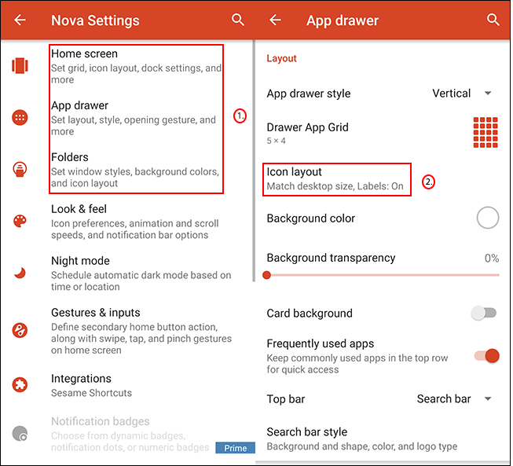Open Search bar style setting
This screenshot has width=513, height=466.
[382, 438]
